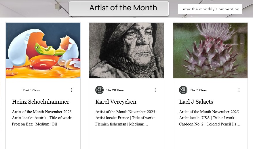Read Heinz Schoelnhammer Austria post excerpt
The image size is (253, 149).
coord(42,118)
